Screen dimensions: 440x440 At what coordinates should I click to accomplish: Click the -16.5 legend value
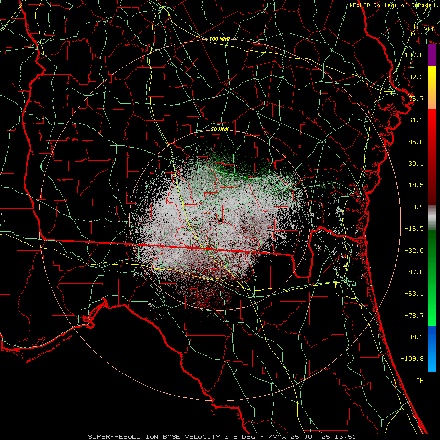point(414,229)
